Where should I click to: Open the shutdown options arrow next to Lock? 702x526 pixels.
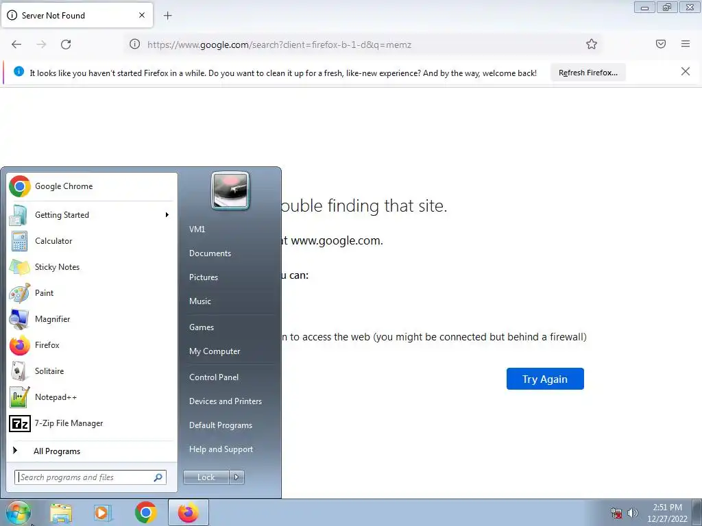tap(237, 477)
